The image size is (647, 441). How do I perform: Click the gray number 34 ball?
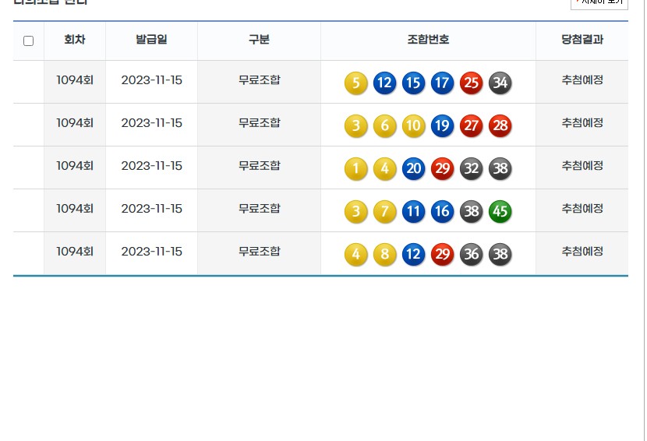[x=500, y=83]
